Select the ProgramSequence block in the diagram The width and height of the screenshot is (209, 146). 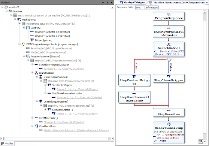[x=169, y=16]
